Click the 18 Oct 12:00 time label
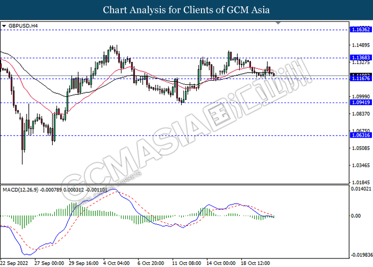This screenshot has height=267, width=373. pos(256,263)
